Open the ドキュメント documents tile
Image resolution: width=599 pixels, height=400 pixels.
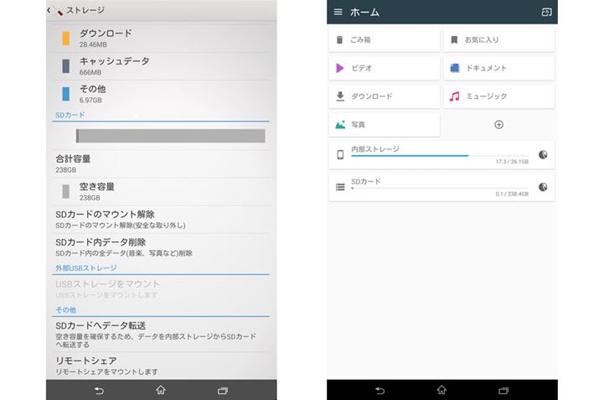pos(498,68)
